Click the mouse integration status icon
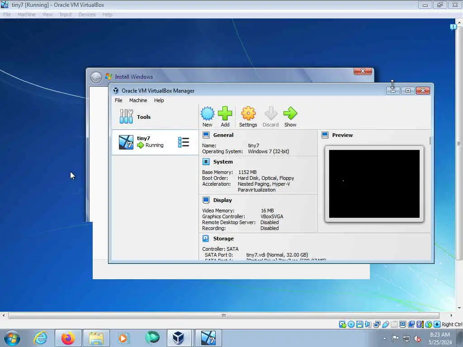 (x=429, y=324)
